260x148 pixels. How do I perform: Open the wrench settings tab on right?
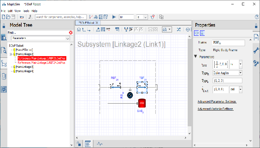[256, 50]
